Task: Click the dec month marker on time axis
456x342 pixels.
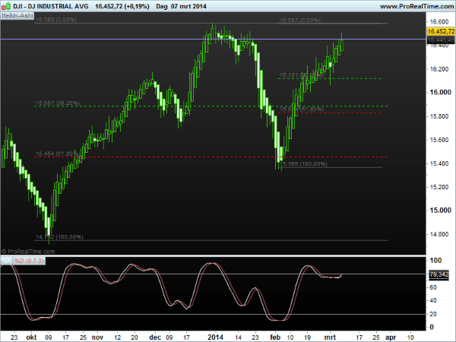Action: pos(155,337)
